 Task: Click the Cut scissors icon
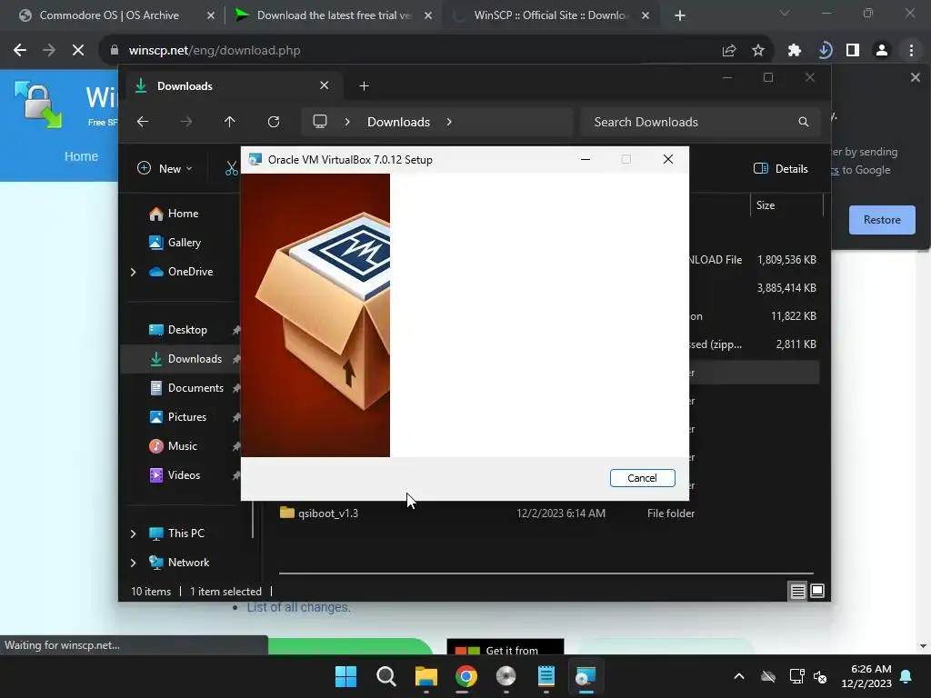232,169
